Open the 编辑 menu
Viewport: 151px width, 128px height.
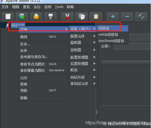coord(16,7)
